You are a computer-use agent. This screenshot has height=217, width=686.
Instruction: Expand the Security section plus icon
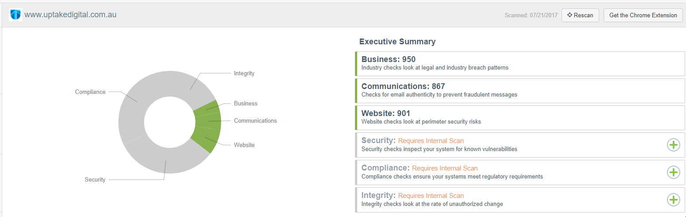coord(673,144)
